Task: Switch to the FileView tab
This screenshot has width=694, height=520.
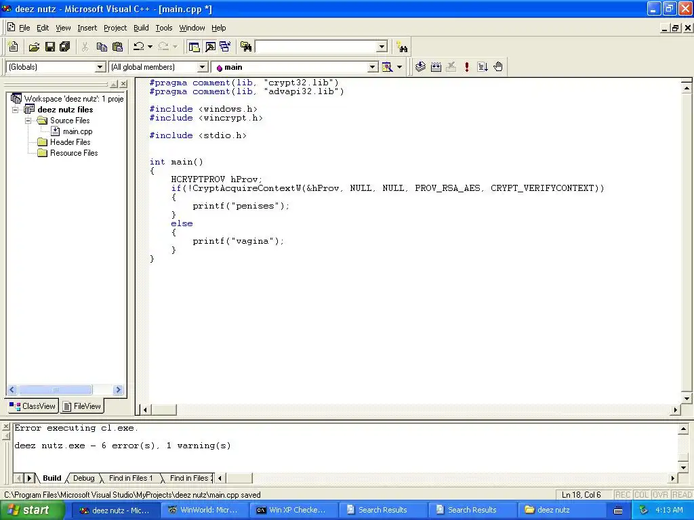Action: click(82, 406)
